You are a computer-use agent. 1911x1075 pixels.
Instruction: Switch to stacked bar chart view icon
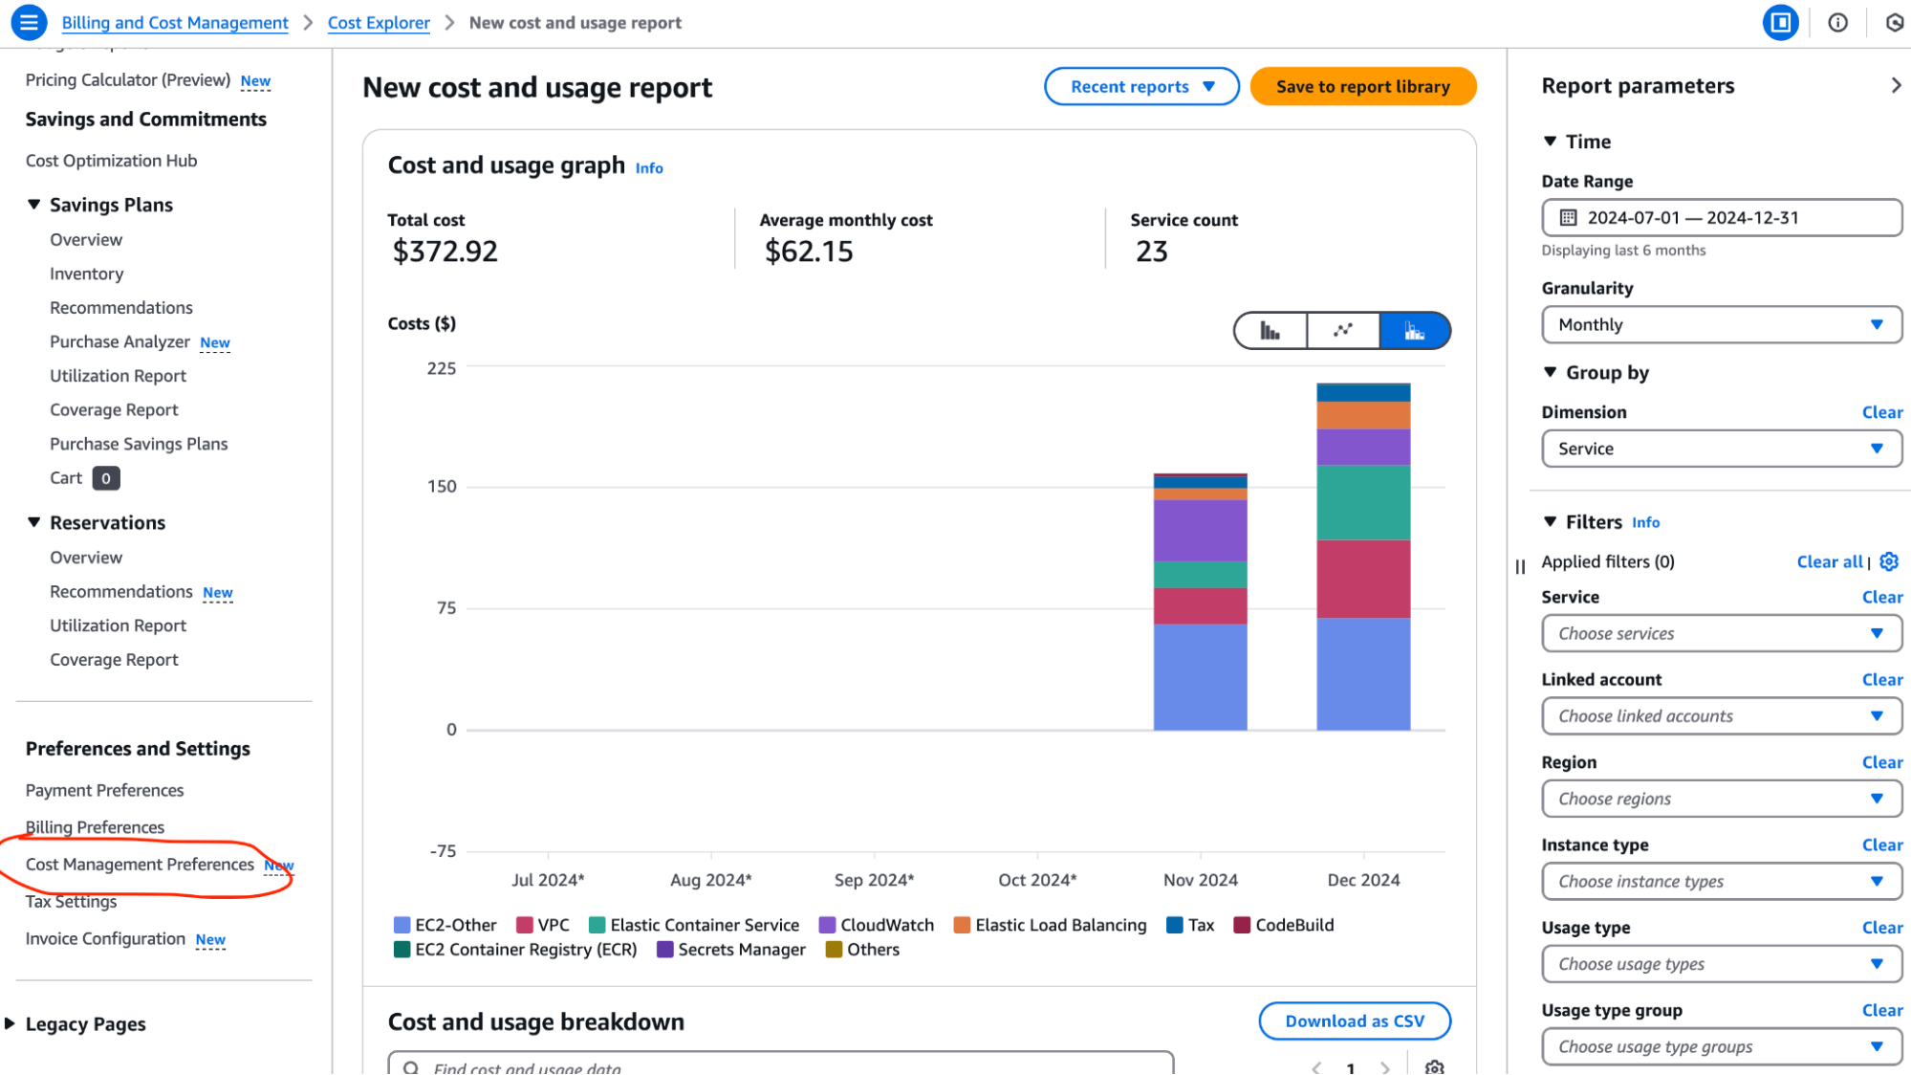(x=1415, y=331)
